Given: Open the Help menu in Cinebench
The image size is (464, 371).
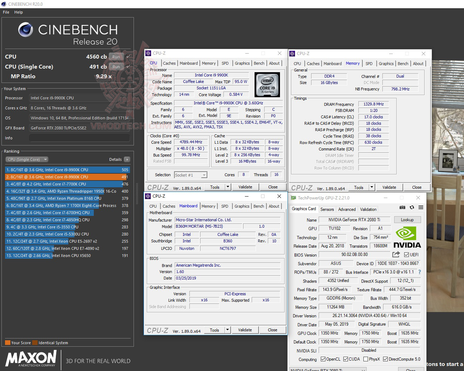Looking at the screenshot, I should [19, 12].
